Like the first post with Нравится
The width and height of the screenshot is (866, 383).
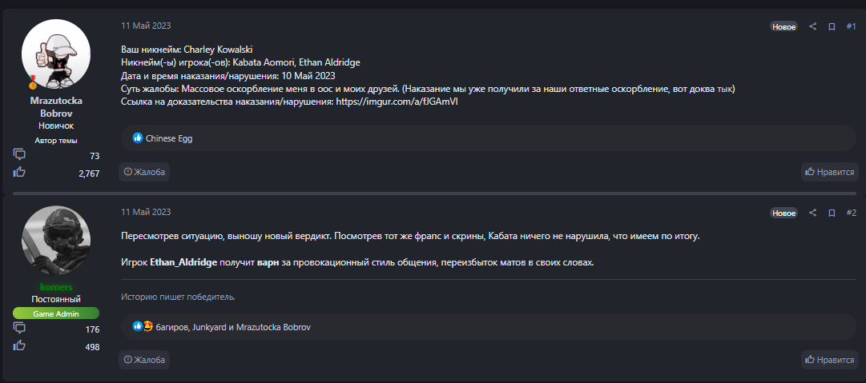[x=829, y=172]
